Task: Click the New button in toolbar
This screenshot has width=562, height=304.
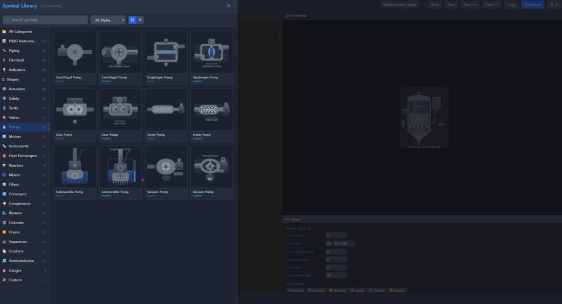Action: [x=435, y=5]
